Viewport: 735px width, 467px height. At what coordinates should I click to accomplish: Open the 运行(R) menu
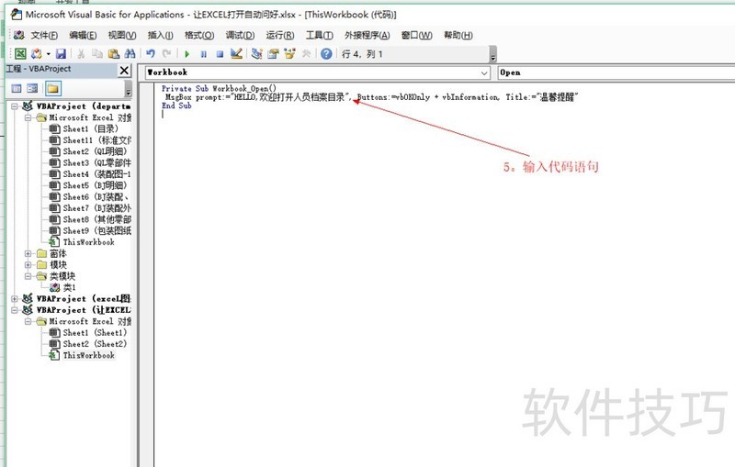(280, 35)
